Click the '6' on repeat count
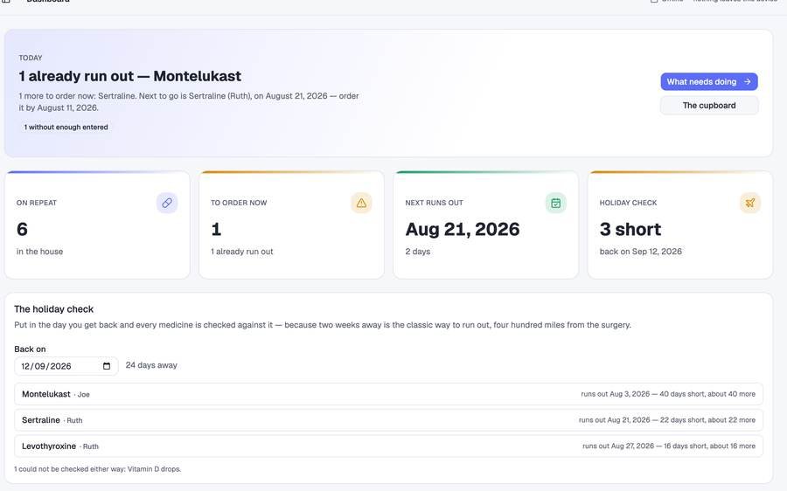787x491 pixels. [22, 229]
